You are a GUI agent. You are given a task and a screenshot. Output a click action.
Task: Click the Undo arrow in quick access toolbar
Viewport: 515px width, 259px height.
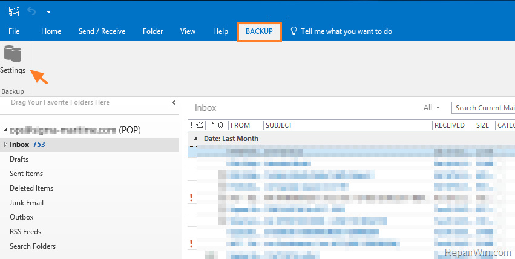pos(31,11)
